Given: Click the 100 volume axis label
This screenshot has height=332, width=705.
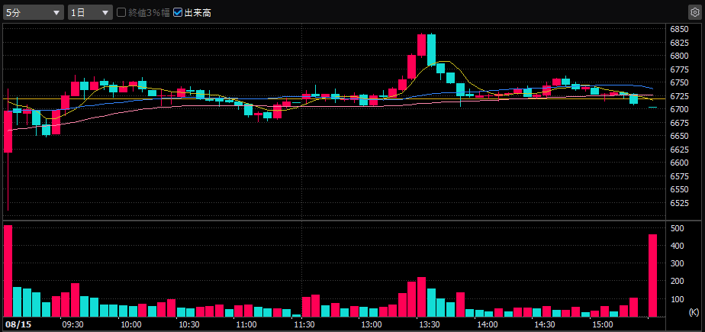Looking at the screenshot, I should 677,299.
